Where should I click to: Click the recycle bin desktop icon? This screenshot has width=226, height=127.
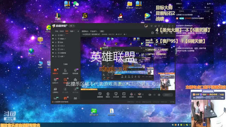49,64
